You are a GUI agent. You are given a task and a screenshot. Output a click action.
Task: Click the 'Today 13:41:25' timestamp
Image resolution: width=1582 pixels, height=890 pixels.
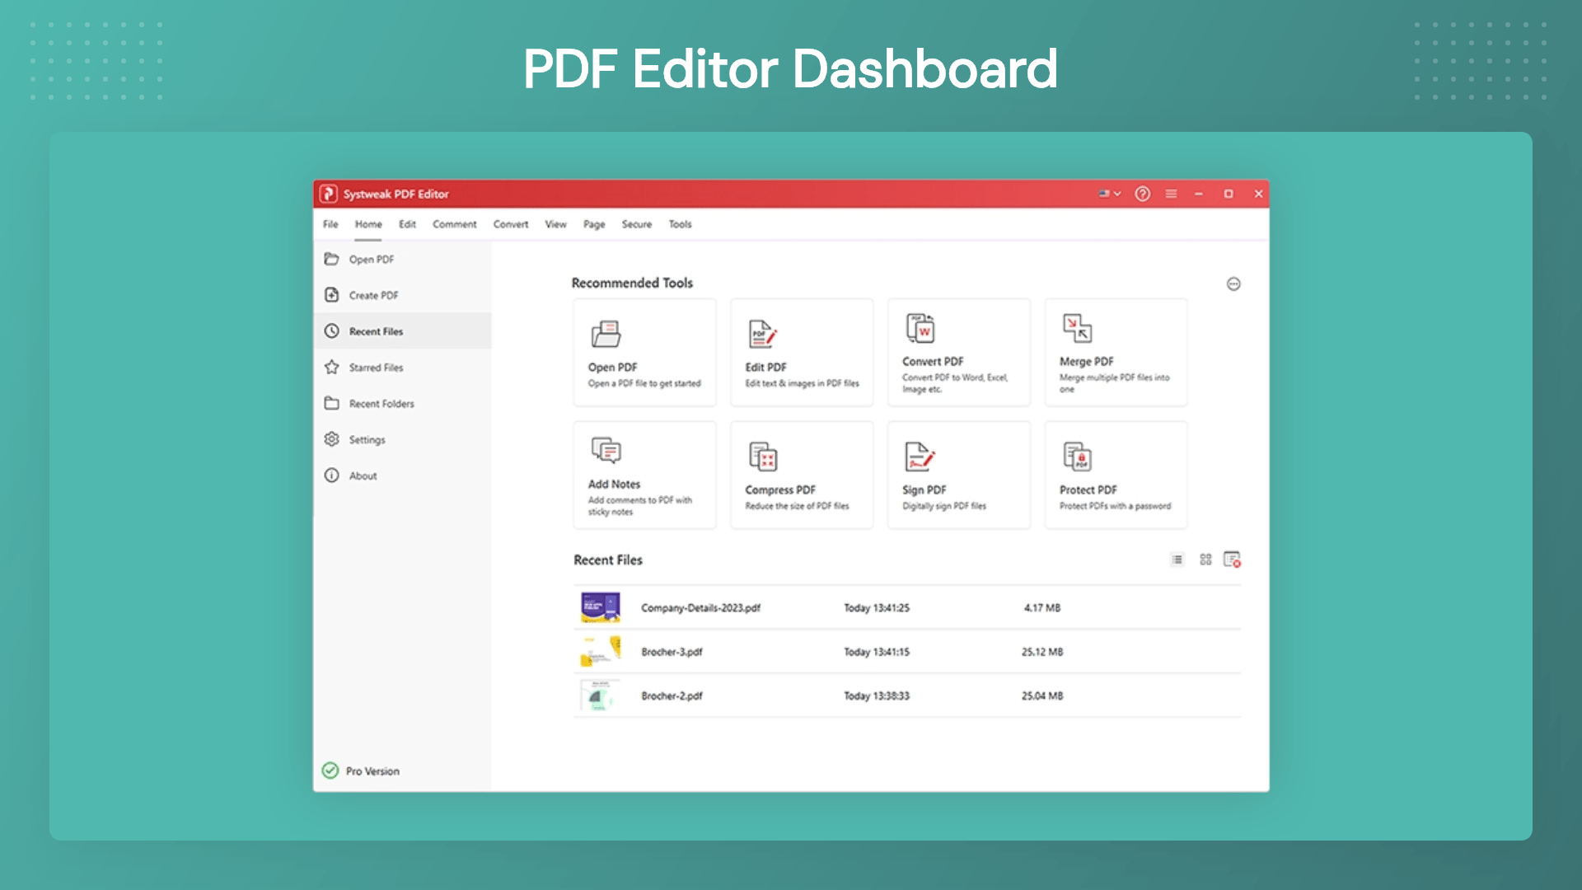876,608
